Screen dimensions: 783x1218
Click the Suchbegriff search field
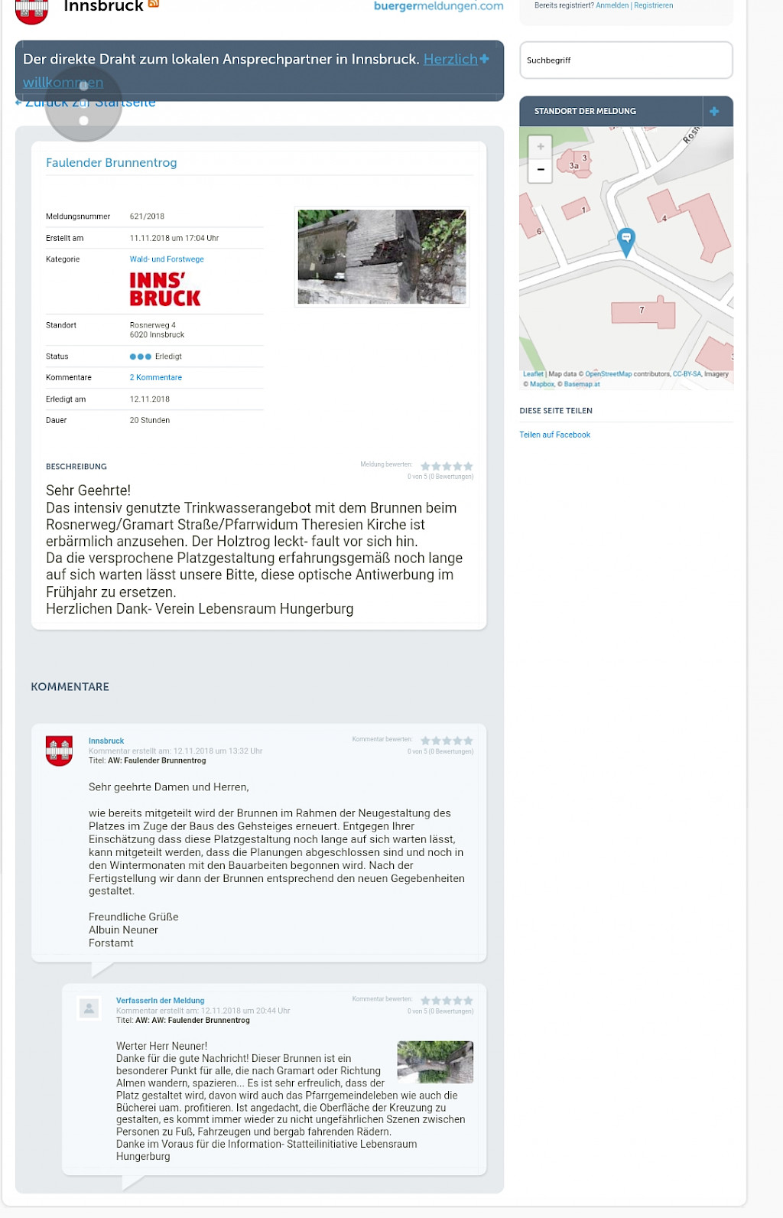tap(626, 60)
